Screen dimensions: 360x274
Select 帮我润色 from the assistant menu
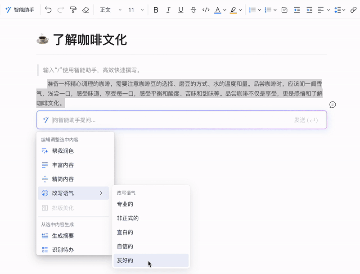[x=63, y=151]
